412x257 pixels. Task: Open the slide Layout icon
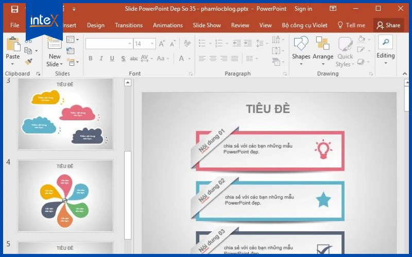click(71, 40)
